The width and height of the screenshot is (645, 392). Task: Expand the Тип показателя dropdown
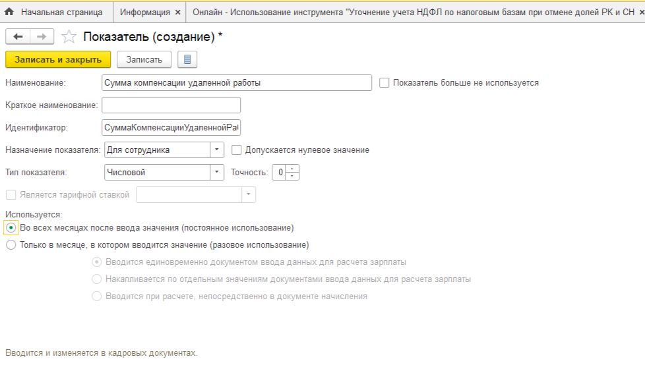click(x=217, y=172)
